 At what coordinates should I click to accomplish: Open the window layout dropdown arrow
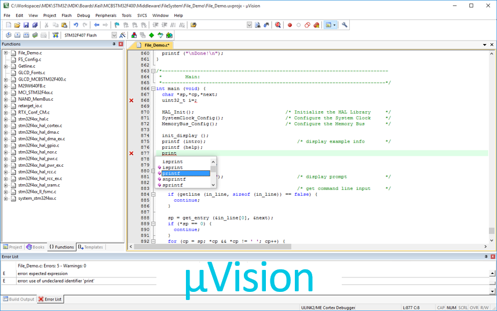(334, 25)
